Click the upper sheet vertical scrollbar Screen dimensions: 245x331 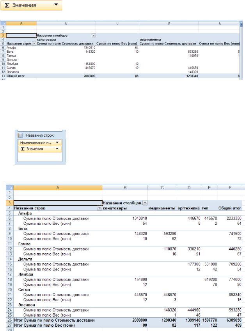[241, 51]
